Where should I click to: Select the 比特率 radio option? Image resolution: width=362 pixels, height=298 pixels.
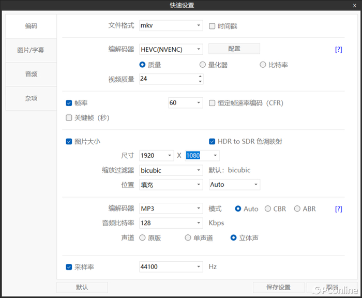pos(263,65)
